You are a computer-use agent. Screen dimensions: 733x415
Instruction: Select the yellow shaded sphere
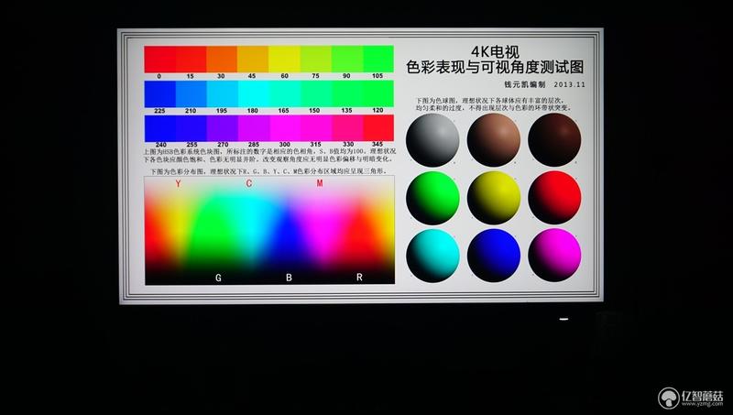click(494, 198)
